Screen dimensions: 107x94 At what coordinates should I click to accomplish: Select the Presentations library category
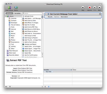coord(15,42)
